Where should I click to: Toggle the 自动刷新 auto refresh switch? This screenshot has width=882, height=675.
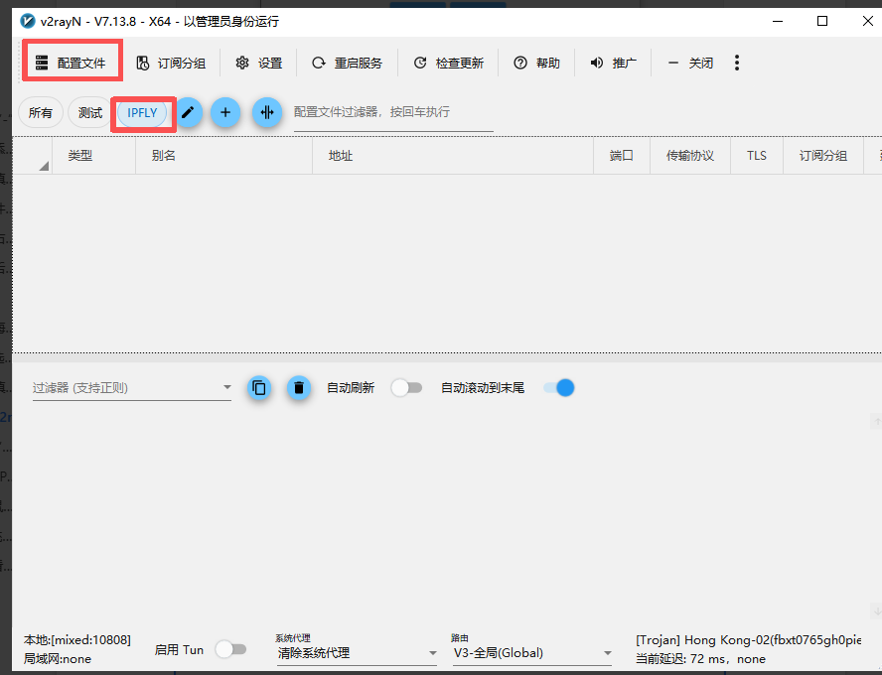pyautogui.click(x=406, y=388)
